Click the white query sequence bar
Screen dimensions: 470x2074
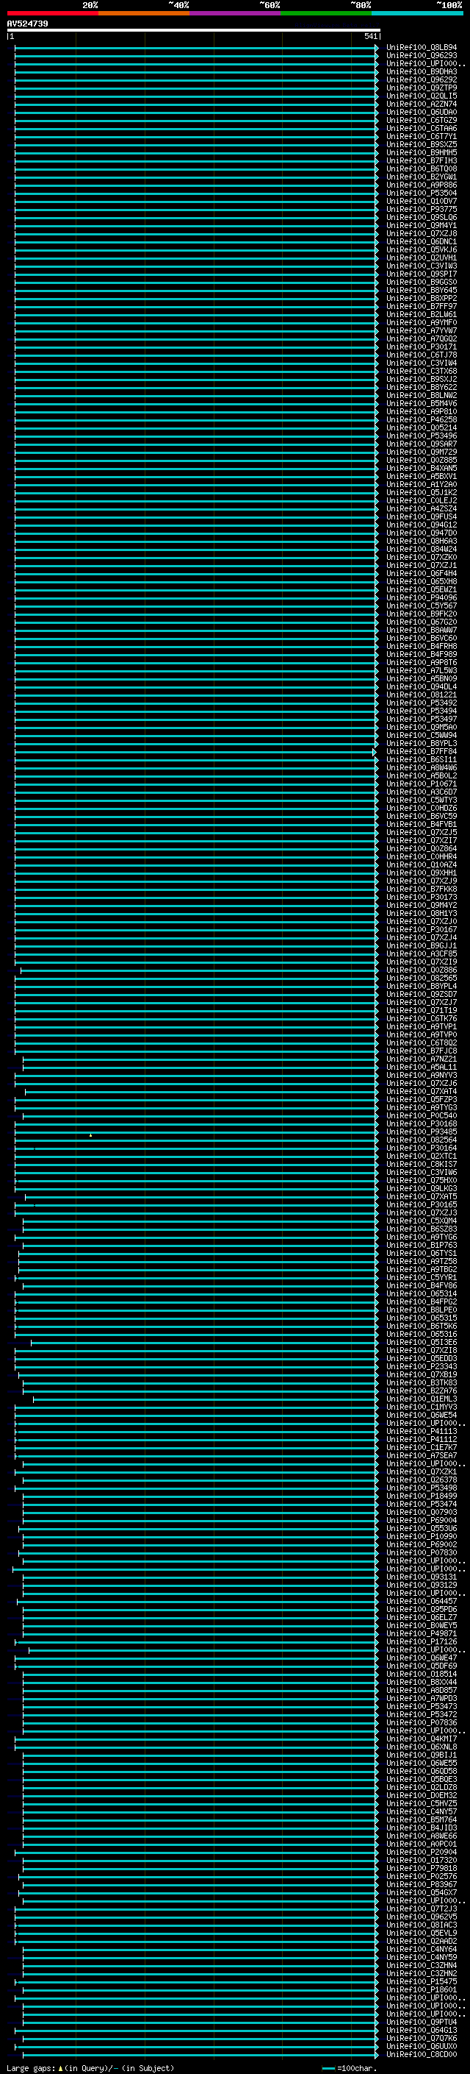194,29
